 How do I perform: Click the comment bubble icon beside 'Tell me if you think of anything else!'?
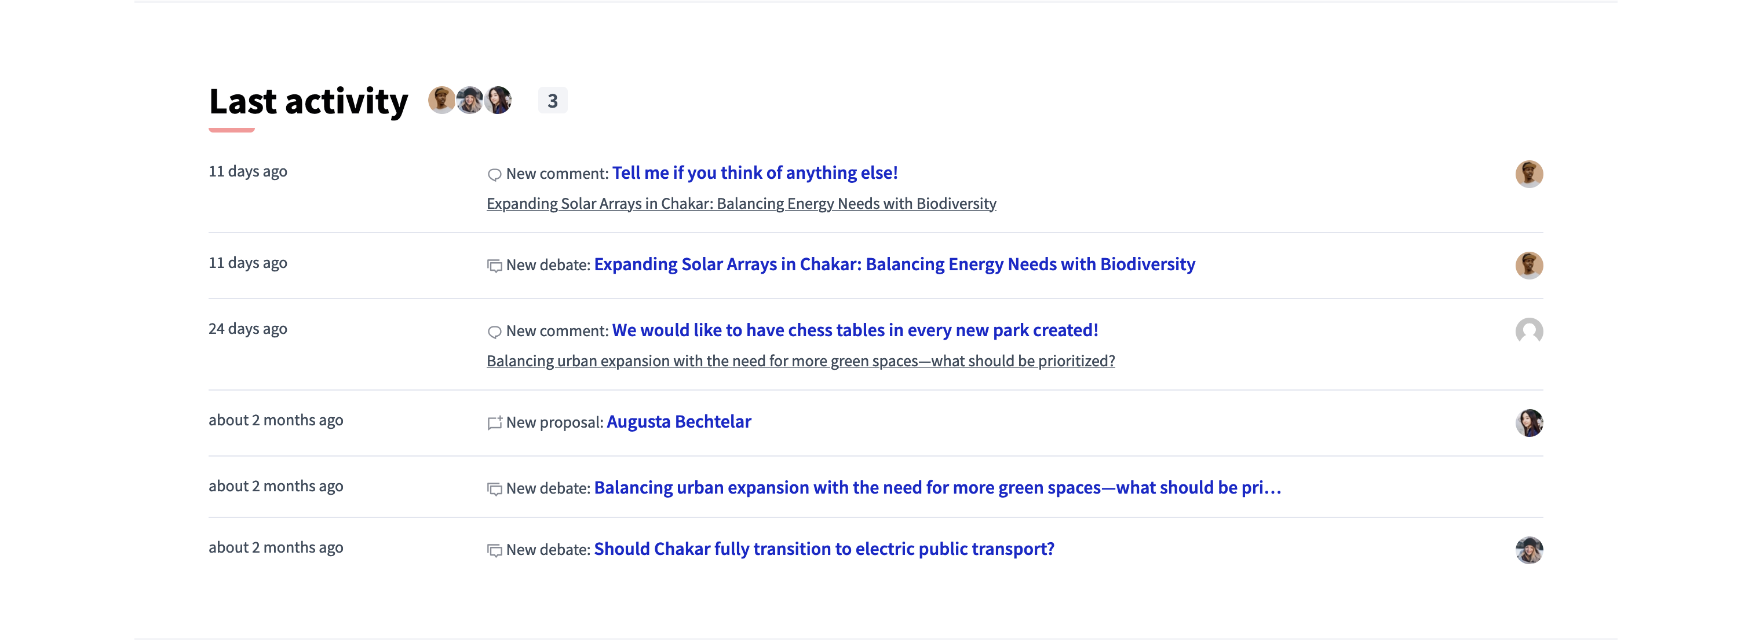[x=494, y=174]
